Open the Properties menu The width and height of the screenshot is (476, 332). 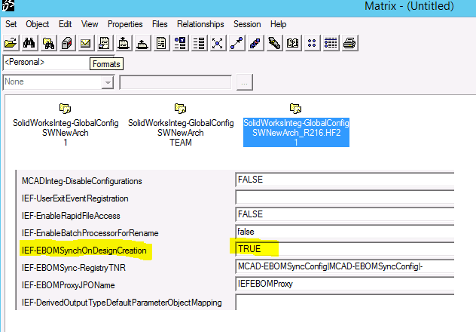pos(125,24)
